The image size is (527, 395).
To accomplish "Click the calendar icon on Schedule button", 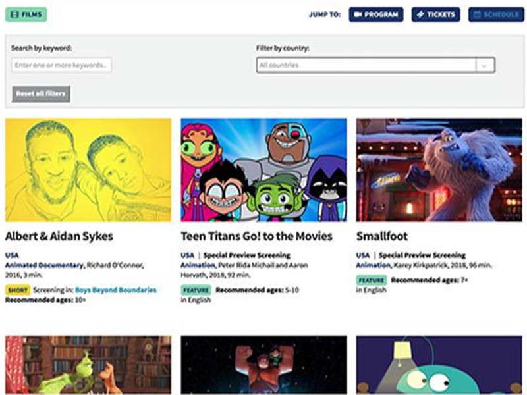I will (x=477, y=14).
